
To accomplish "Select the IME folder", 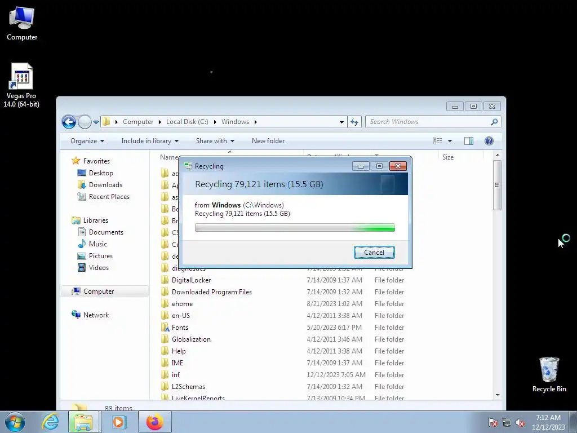I will coord(177,363).
